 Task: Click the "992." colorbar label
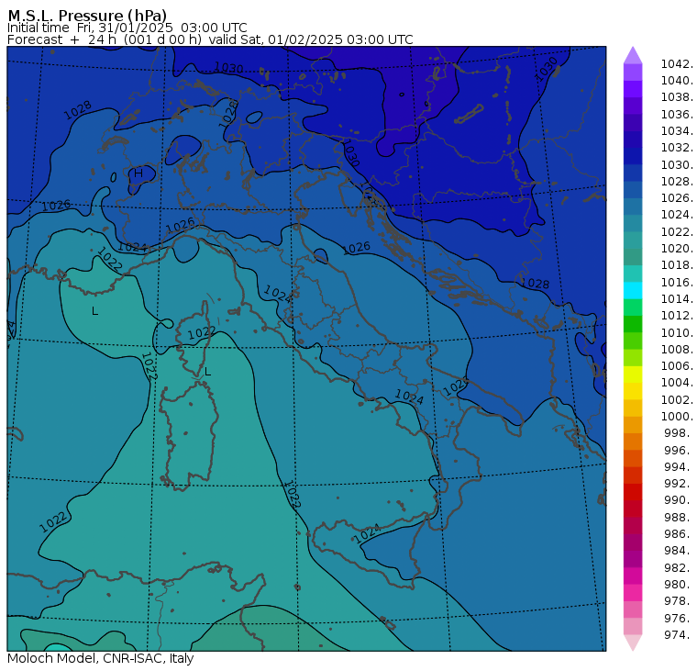point(679,483)
